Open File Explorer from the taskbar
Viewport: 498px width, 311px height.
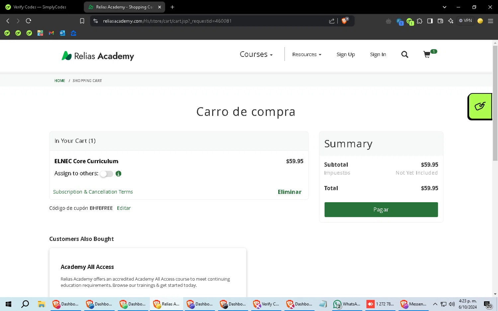click(x=41, y=304)
